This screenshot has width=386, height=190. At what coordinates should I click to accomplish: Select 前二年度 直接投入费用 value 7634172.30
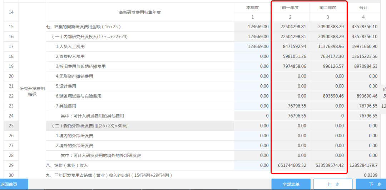pyautogui.click(x=328, y=56)
